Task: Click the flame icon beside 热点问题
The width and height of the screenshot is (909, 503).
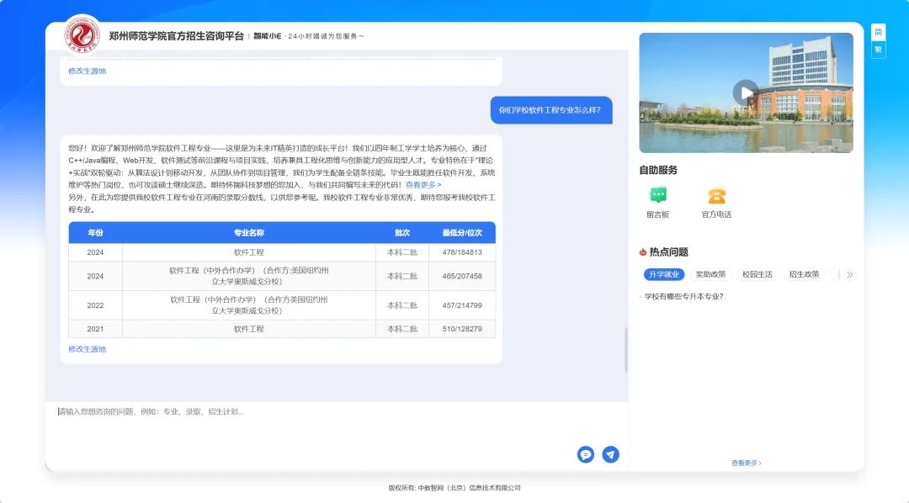Action: 643,252
